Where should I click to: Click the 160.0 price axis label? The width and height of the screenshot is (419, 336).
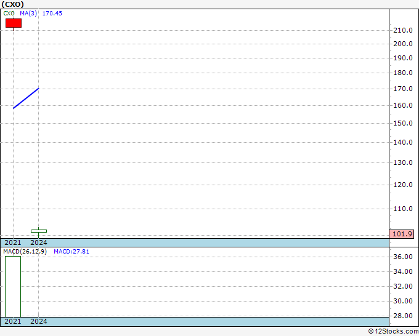pyautogui.click(x=403, y=105)
